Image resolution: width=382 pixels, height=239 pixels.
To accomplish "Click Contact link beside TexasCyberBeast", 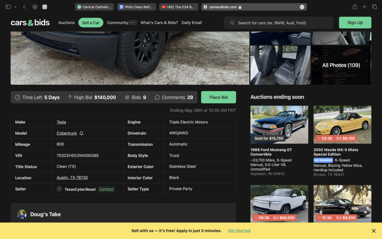I will pyautogui.click(x=106, y=189).
